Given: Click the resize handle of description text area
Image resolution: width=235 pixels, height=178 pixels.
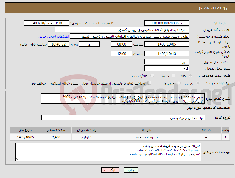Looking at the screenshot, I should click(43, 102).
